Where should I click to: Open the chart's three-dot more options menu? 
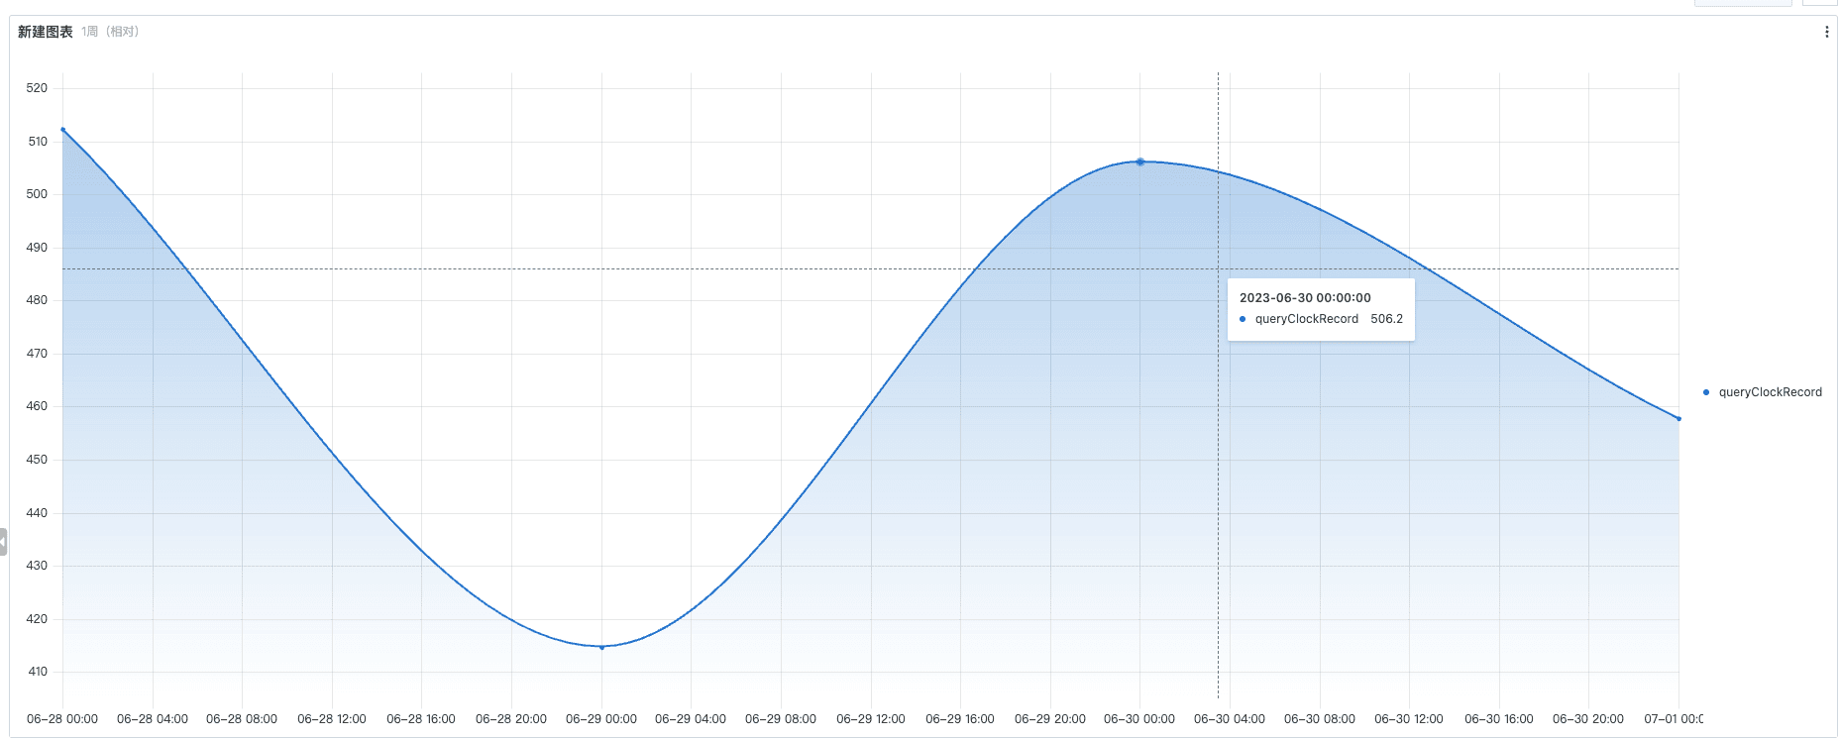(x=1826, y=32)
